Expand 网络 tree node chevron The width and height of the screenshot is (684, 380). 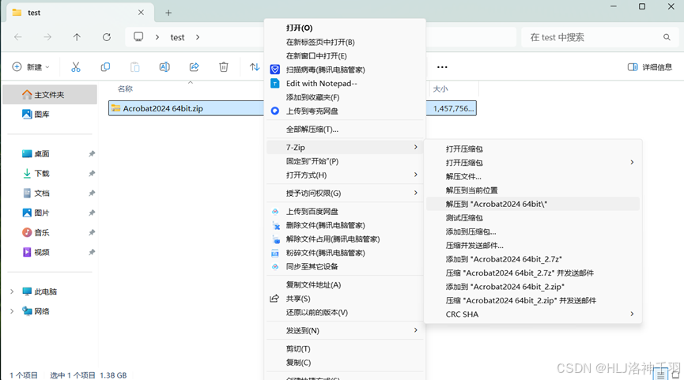click(x=12, y=311)
